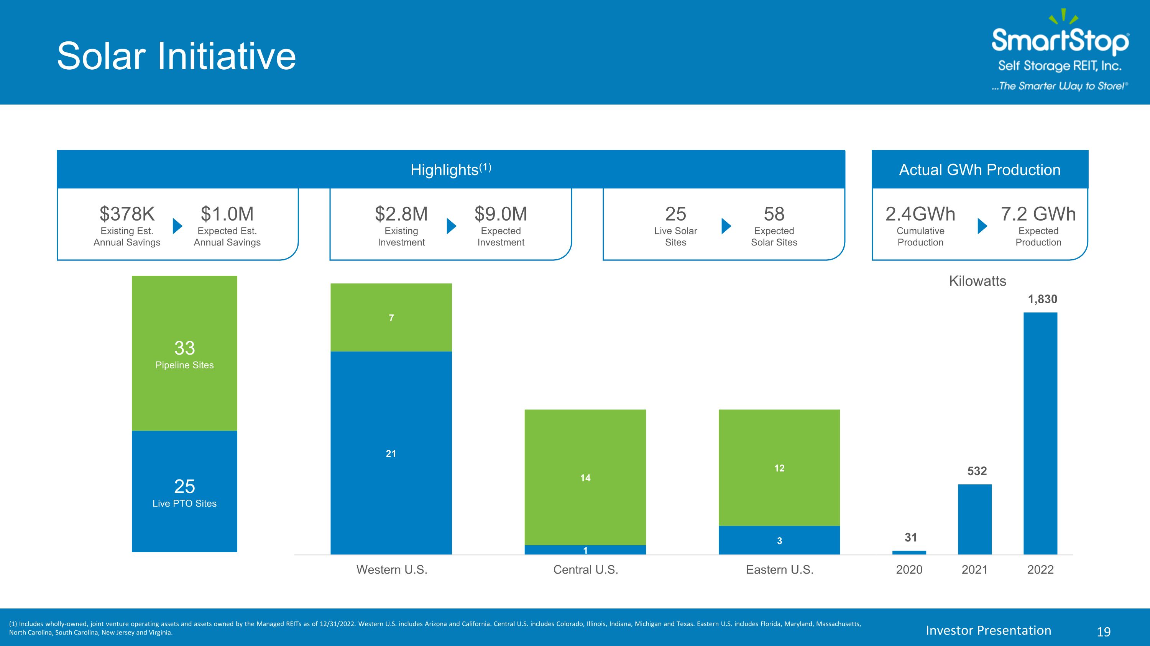Select the blue 25 Live PTO Sites segment
This screenshot has height=646, width=1150.
click(x=184, y=491)
